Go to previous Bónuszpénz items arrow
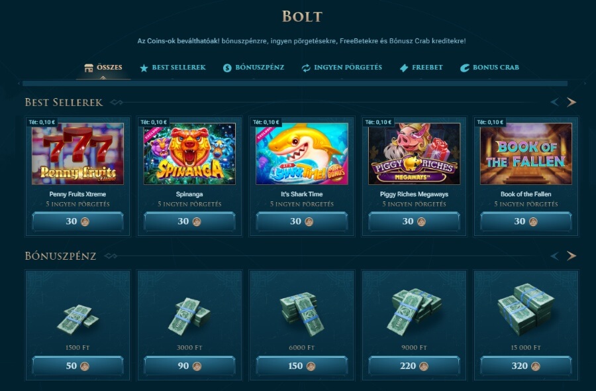Image resolution: width=596 pixels, height=391 pixels. 554,256
